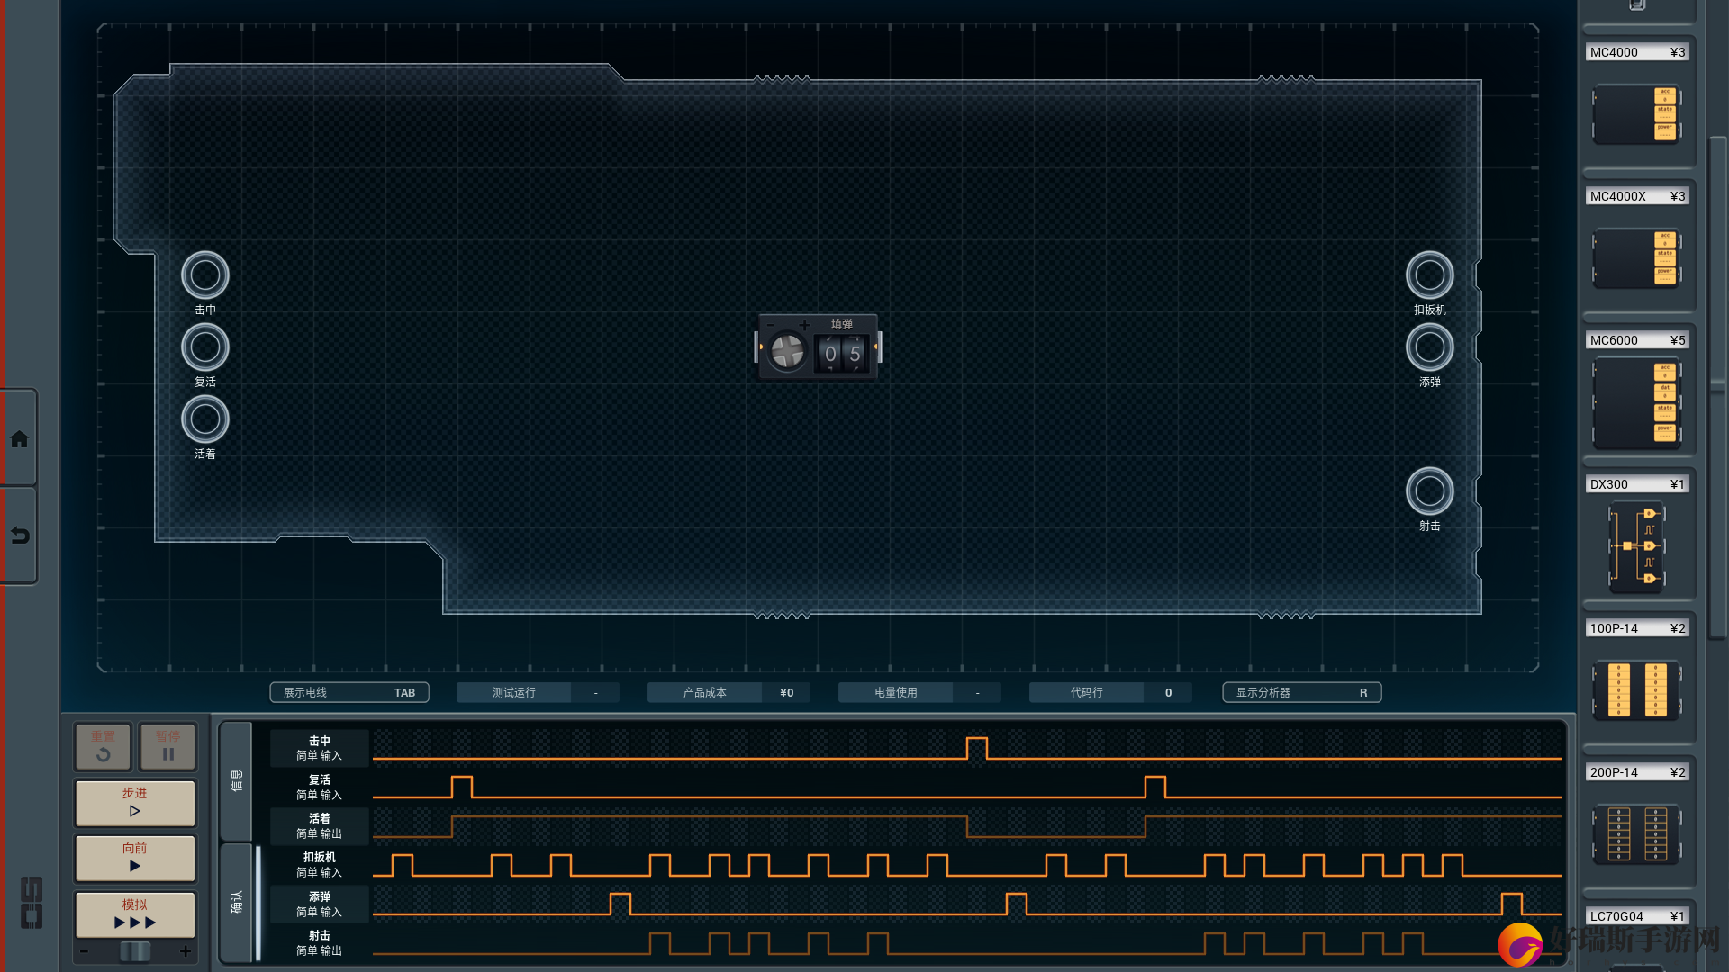The height and width of the screenshot is (972, 1729).
Task: Click the back arrow icon on left sidebar
Action: [19, 535]
